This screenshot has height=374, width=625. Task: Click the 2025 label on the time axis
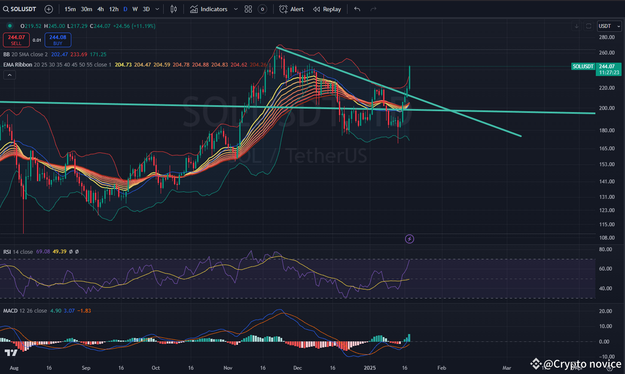(x=370, y=368)
